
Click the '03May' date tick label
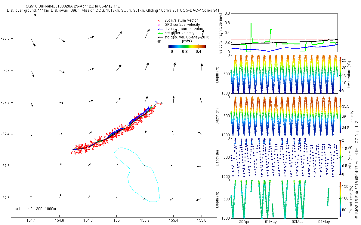tap(324, 222)
